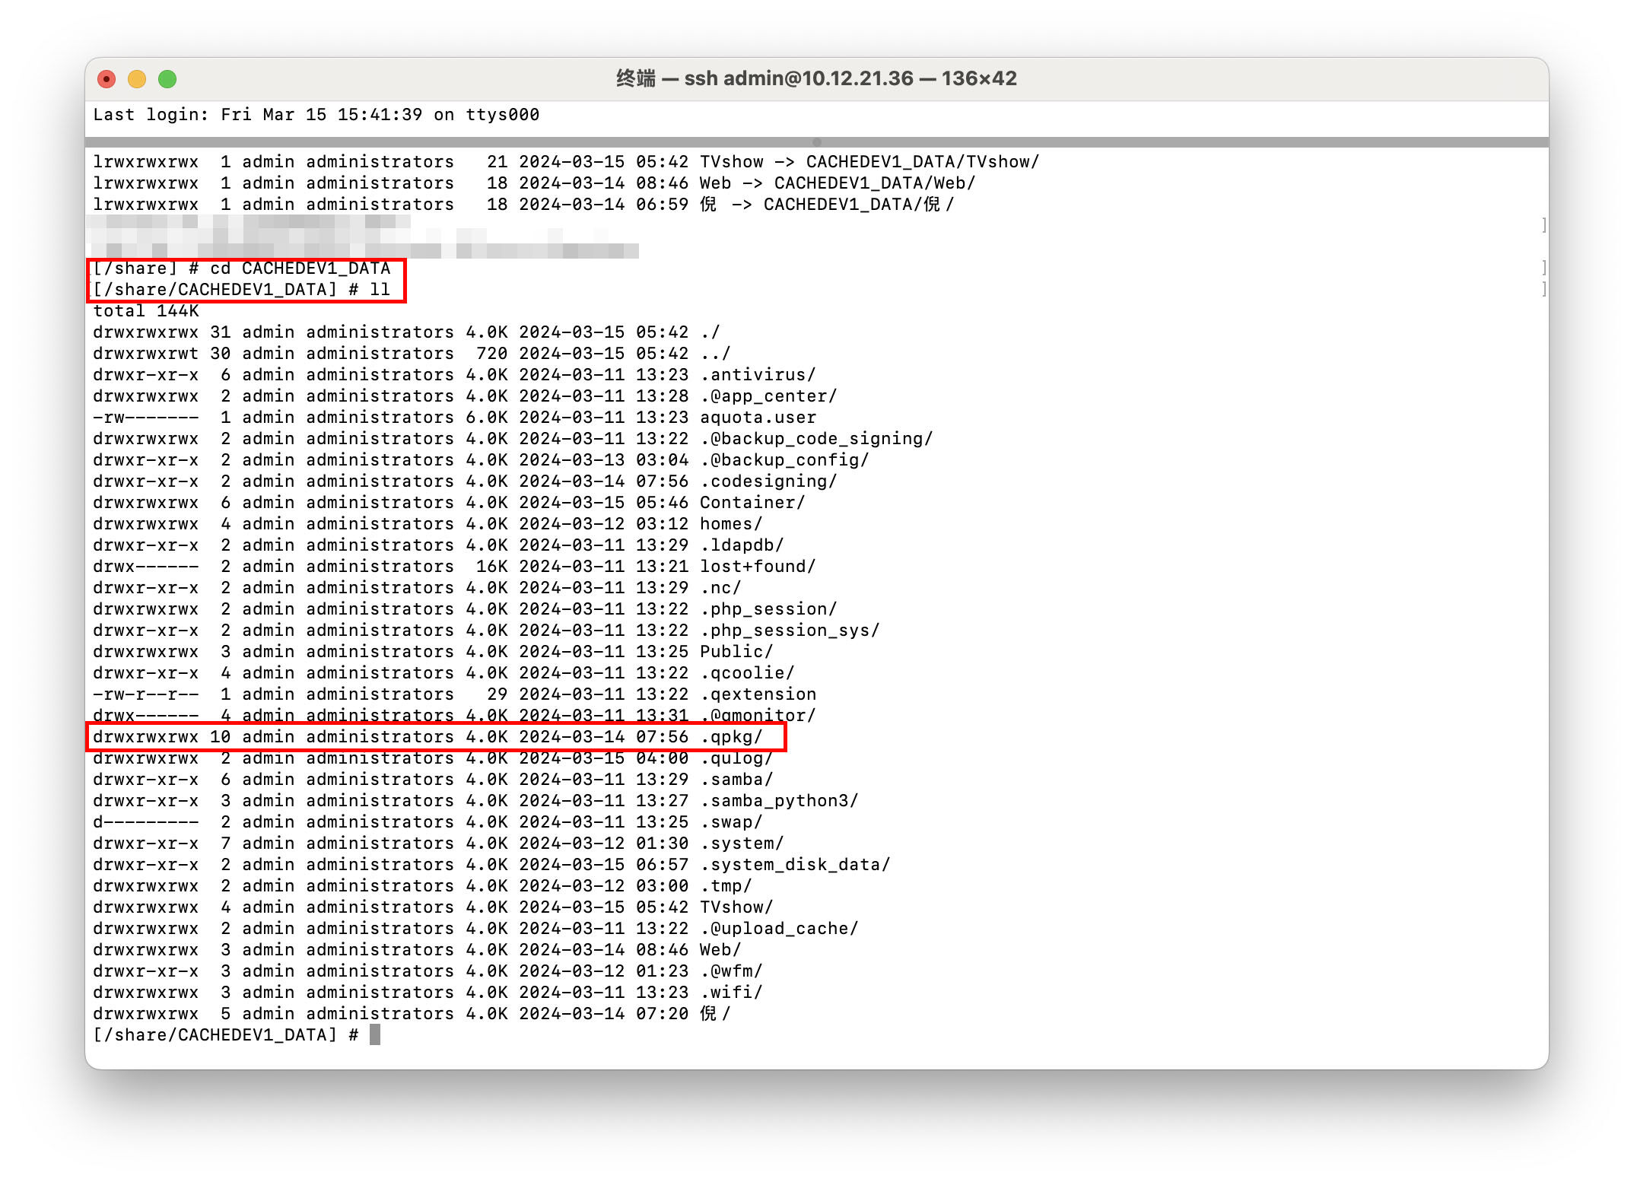Viewport: 1634px width, 1182px height.
Task: Minimize the terminal window with yellow button
Action: coord(137,79)
